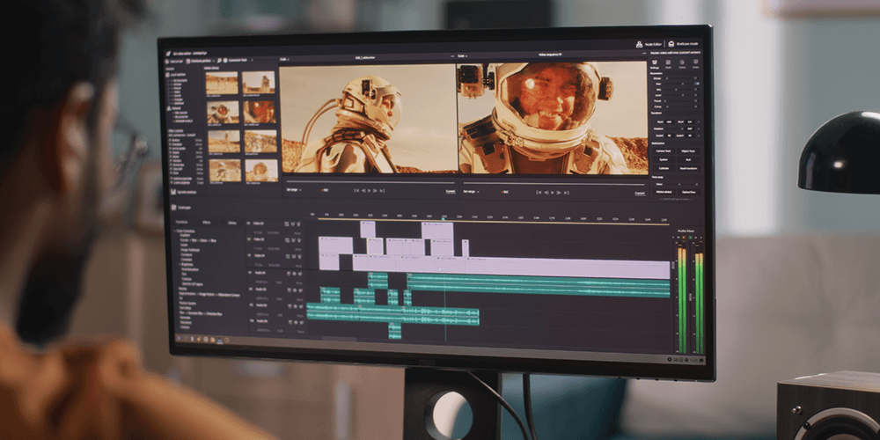Click the Save or set toolbar icon

(166, 61)
